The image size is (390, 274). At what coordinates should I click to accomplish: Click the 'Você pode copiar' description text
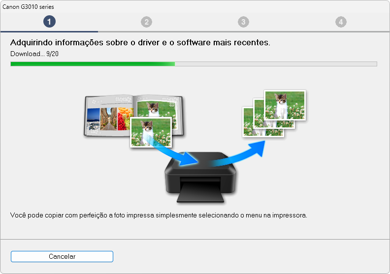[x=159, y=215]
